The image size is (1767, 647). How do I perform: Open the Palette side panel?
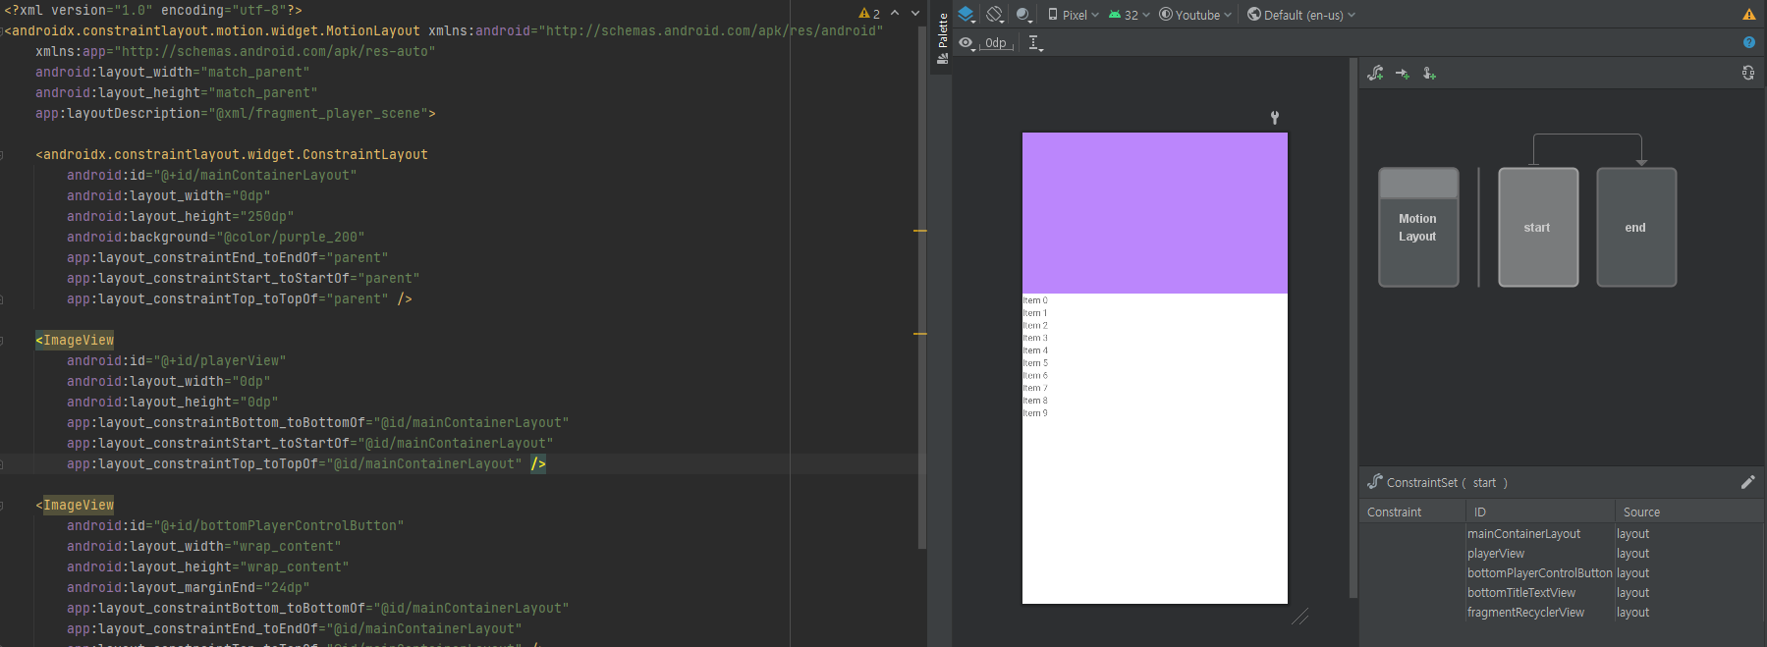click(943, 37)
